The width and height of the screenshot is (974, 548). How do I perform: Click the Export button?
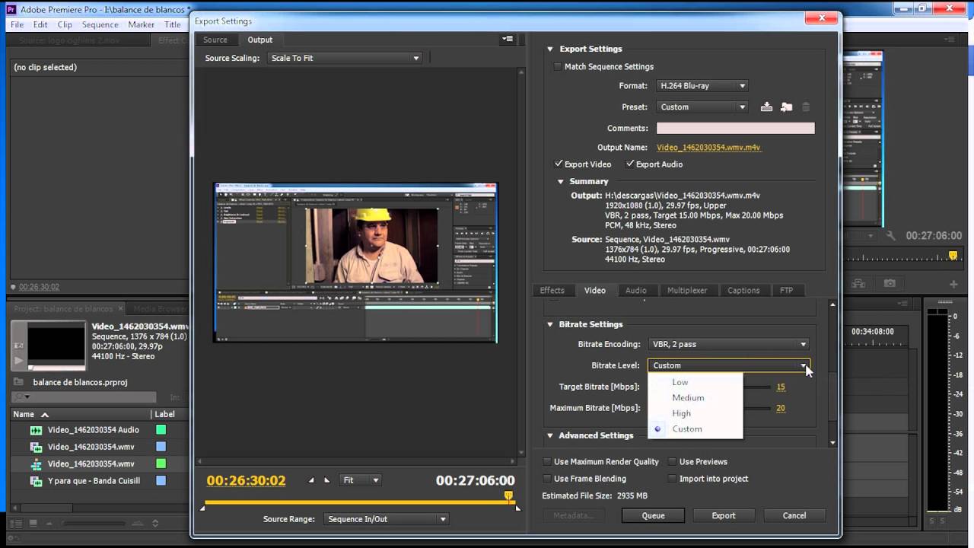pos(724,516)
